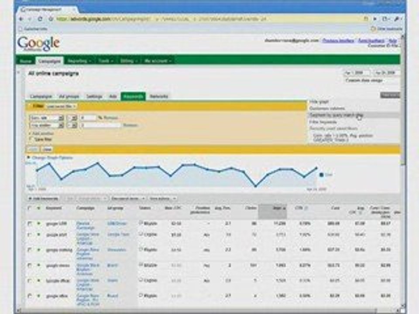Open the first filter operator dropdown
Image resolution: width=419 pixels, height=314 pixels.
click(72, 118)
